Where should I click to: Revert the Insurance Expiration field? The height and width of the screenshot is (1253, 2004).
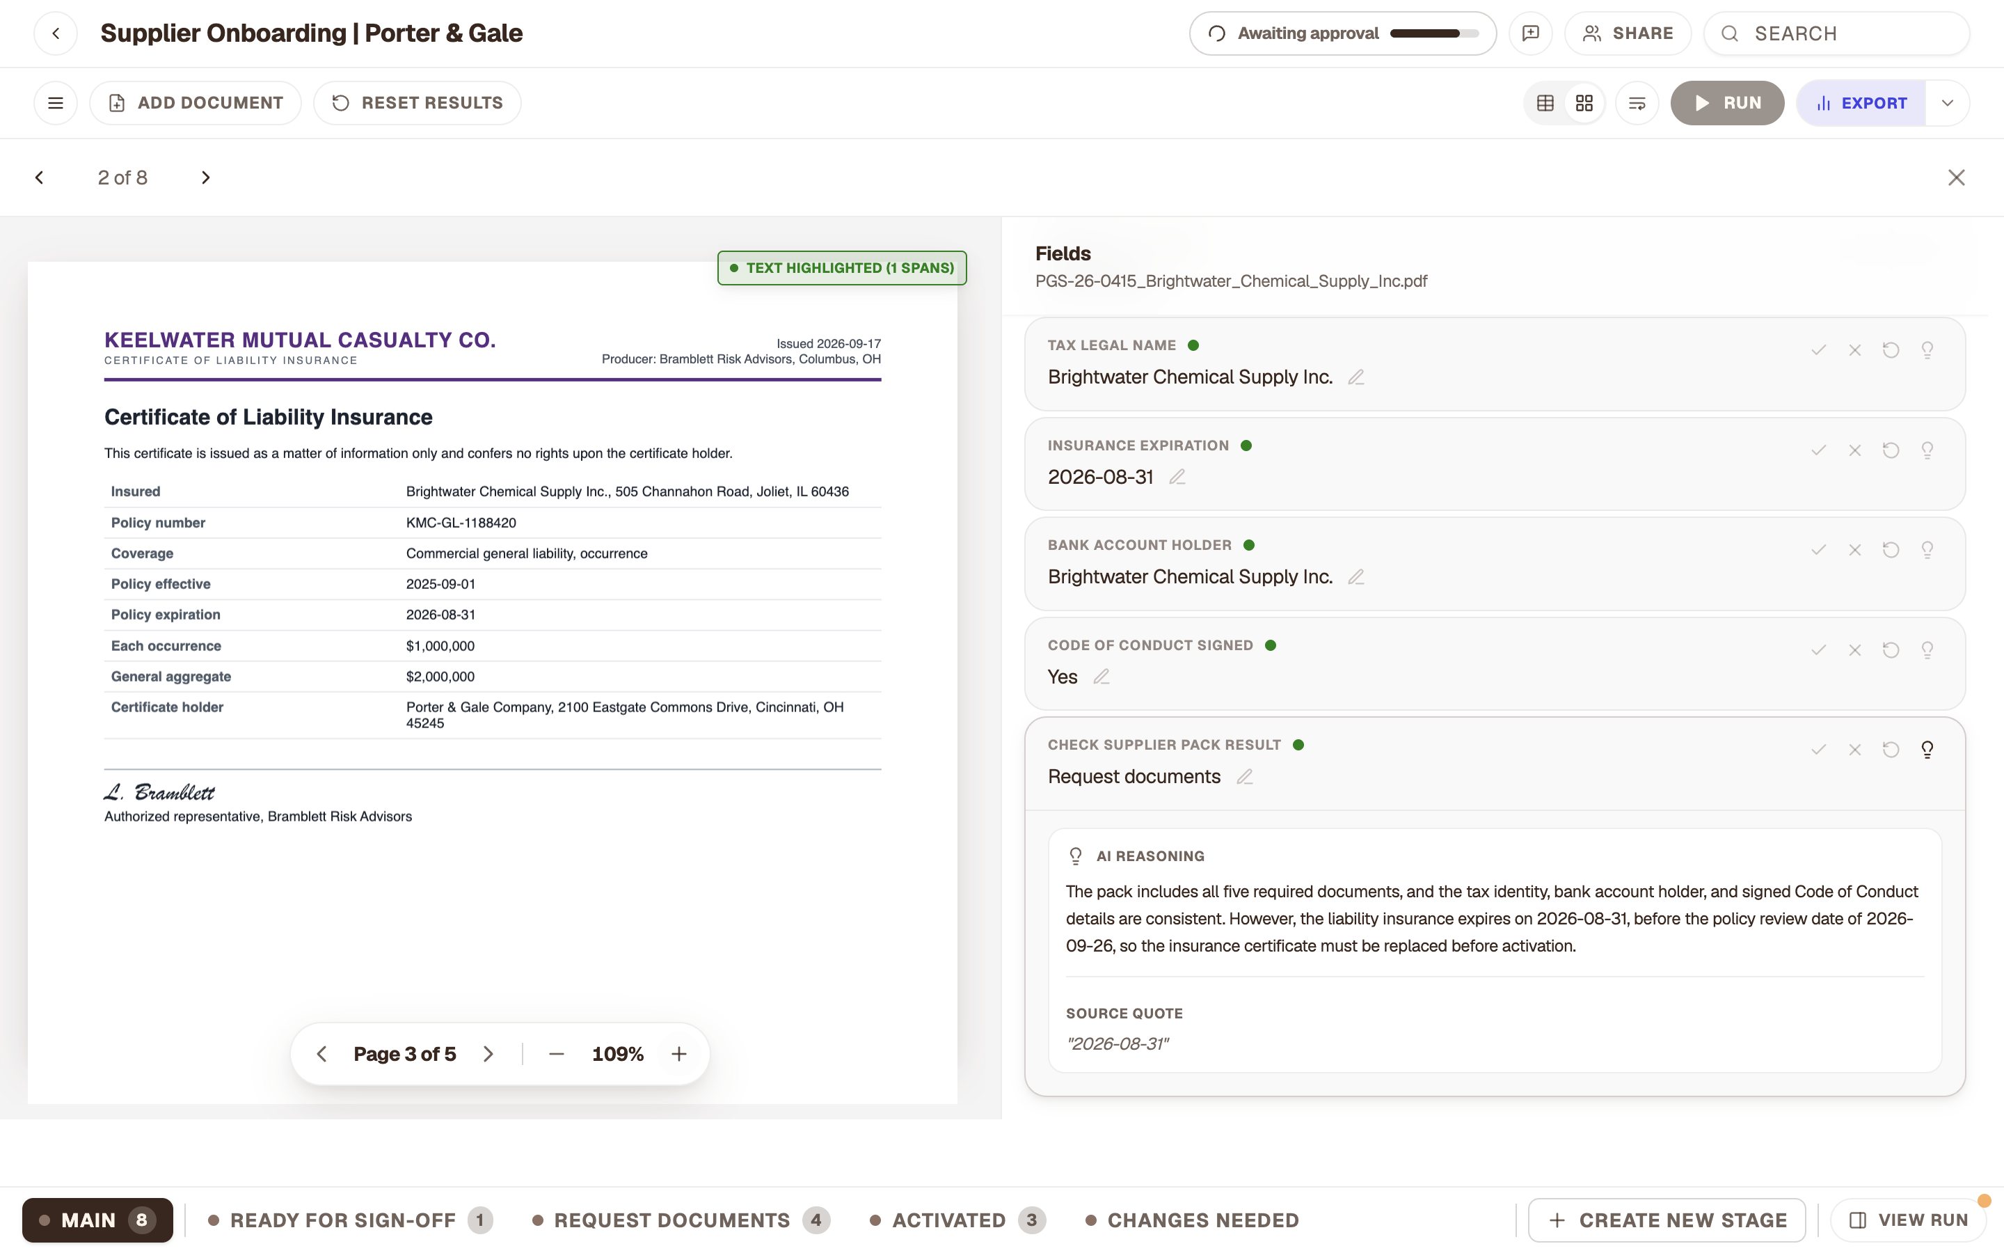[1891, 450]
